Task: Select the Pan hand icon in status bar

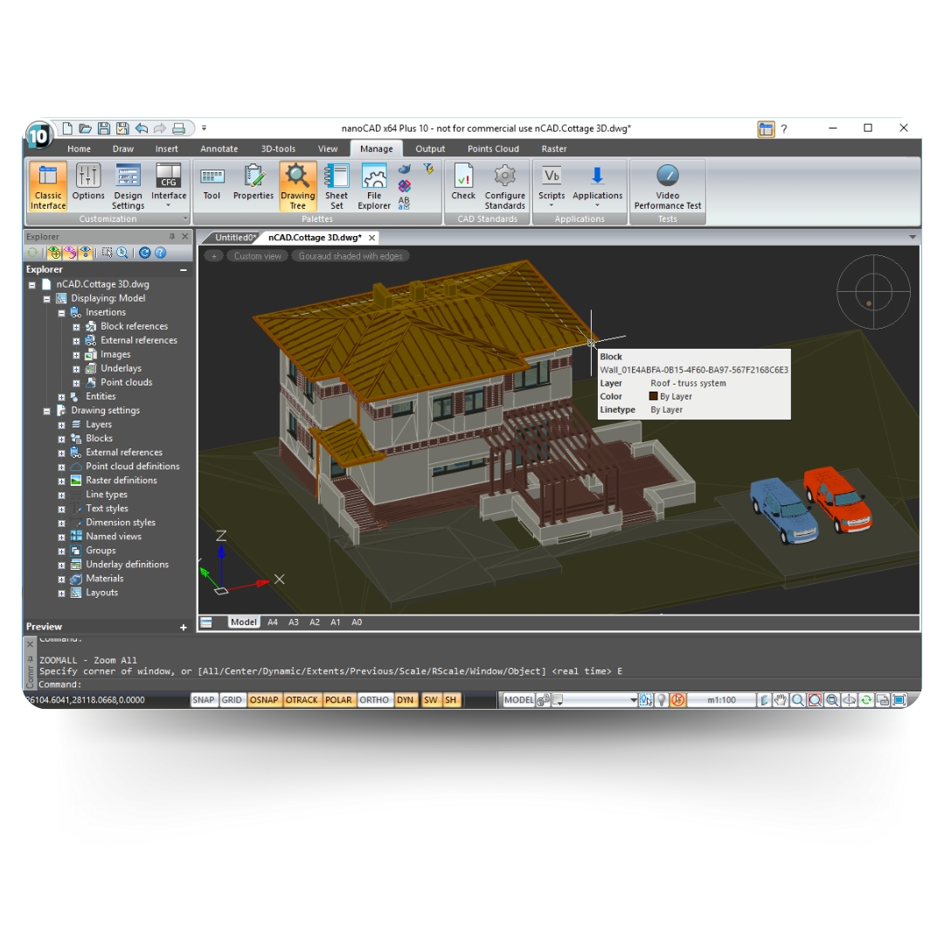Action: [x=780, y=699]
